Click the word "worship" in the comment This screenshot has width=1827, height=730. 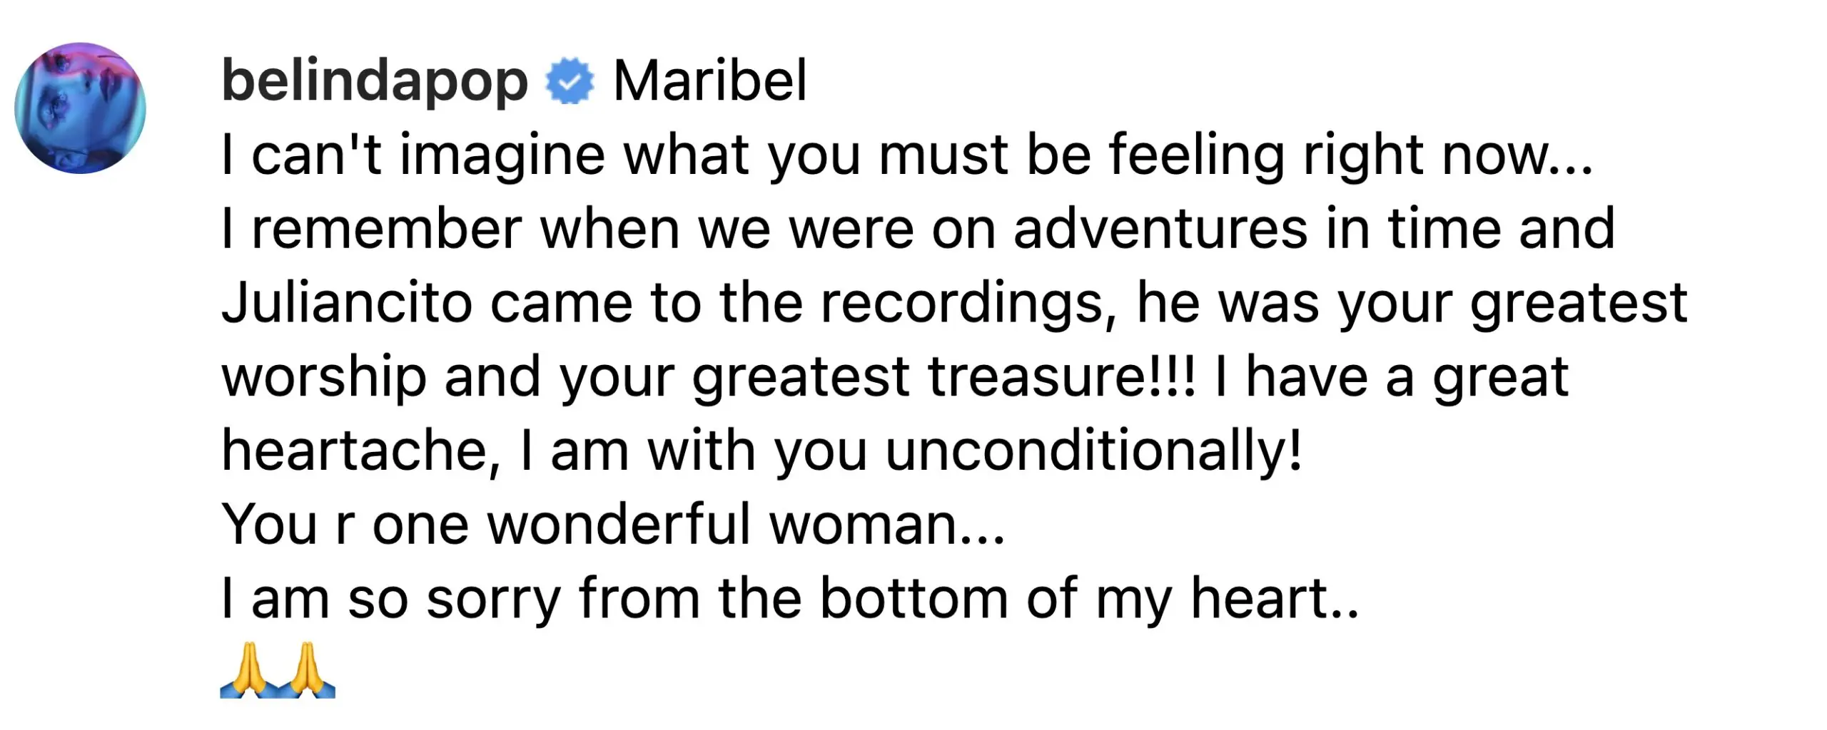pyautogui.click(x=323, y=377)
